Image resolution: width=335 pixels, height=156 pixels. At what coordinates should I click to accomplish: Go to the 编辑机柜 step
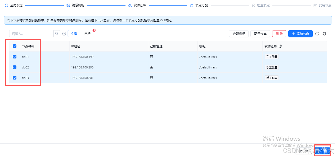point(78,5)
